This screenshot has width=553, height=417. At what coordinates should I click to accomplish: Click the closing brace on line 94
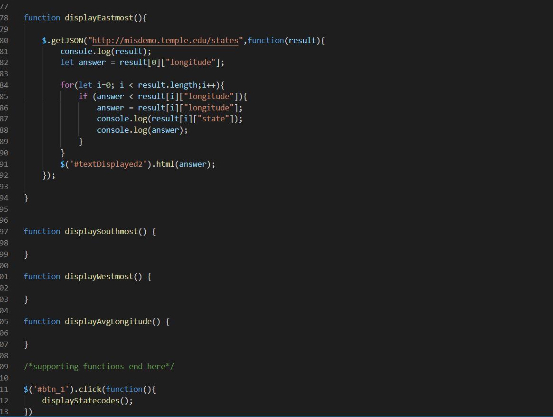coord(26,197)
